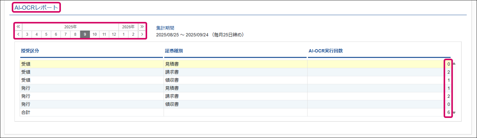The height and width of the screenshot is (138, 477).
Task: Choose month 12 in the month selector
Action: pyautogui.click(x=114, y=34)
